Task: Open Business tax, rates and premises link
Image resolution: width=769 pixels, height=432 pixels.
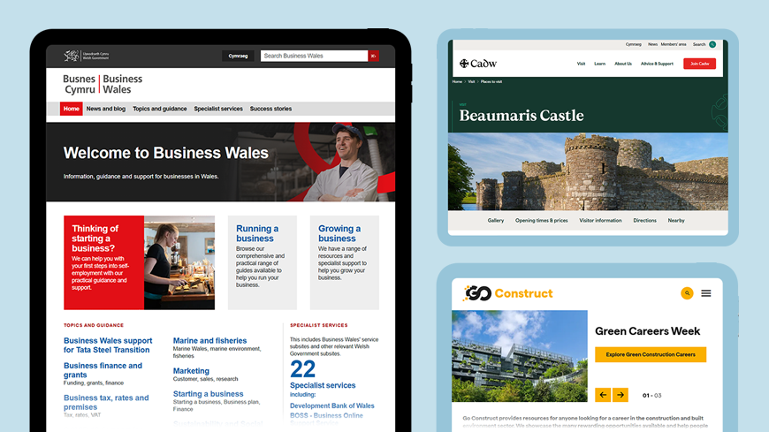Action: 106,402
